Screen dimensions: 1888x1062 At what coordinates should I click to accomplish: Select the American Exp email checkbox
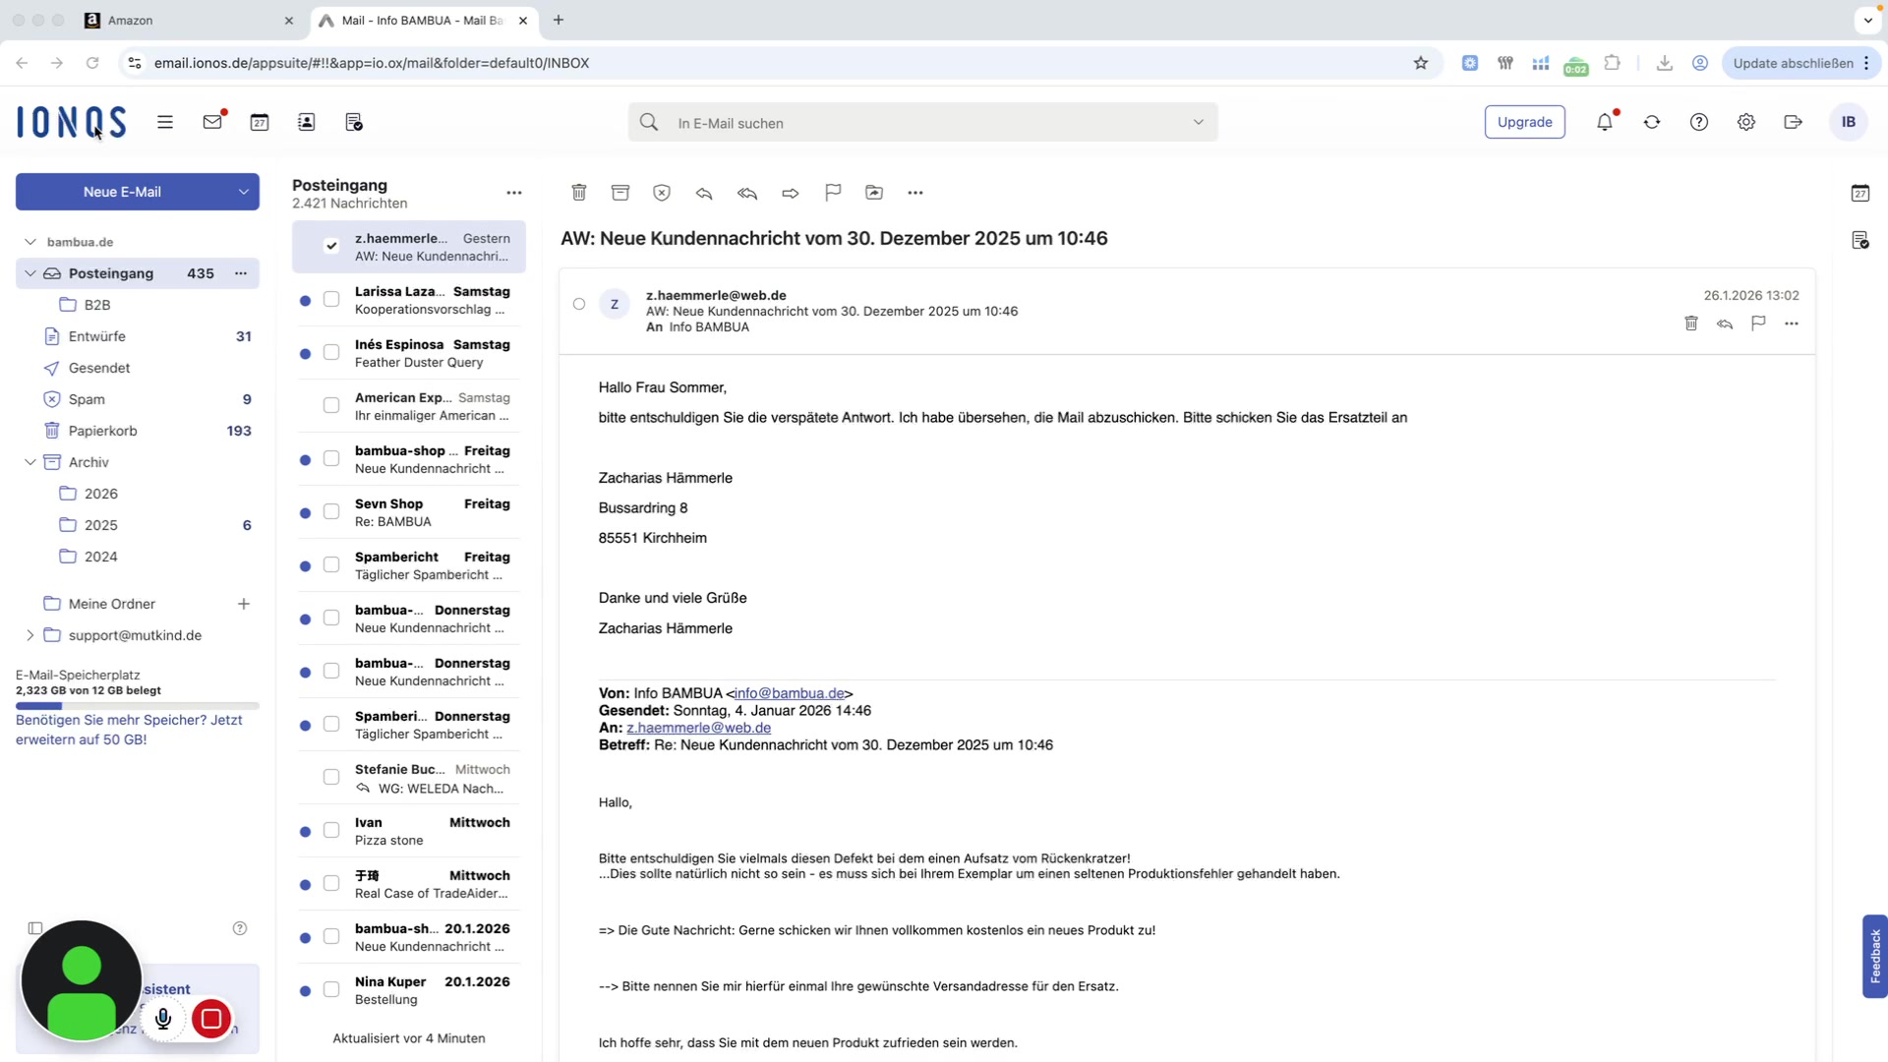click(331, 405)
